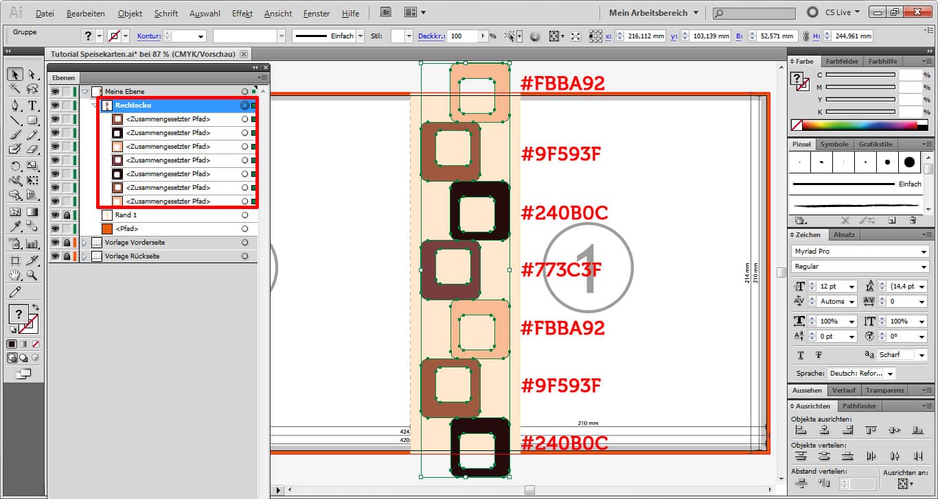938x499 pixels.
Task: Open the Mein Arbeitsbereich workspace dropdown
Action: [x=653, y=12]
